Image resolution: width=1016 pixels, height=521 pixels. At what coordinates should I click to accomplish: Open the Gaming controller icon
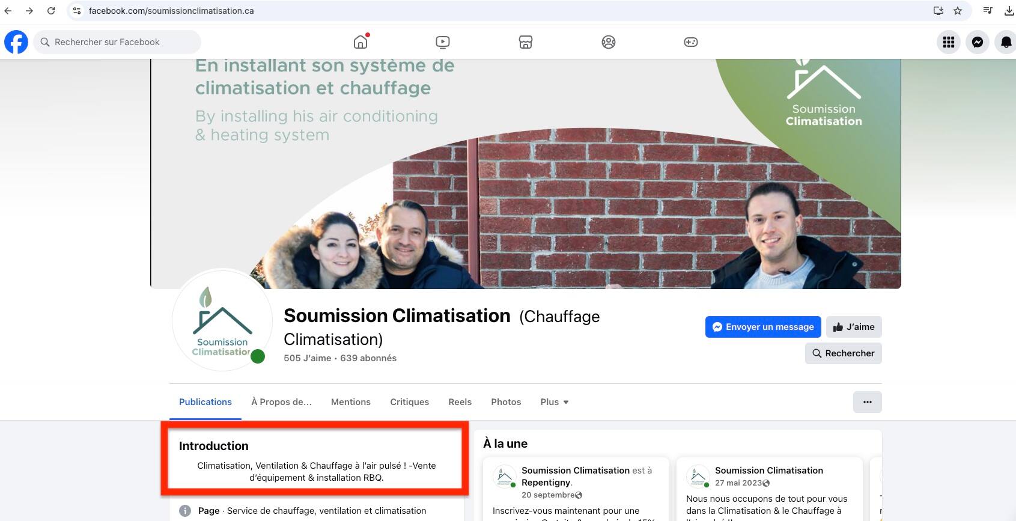point(691,42)
